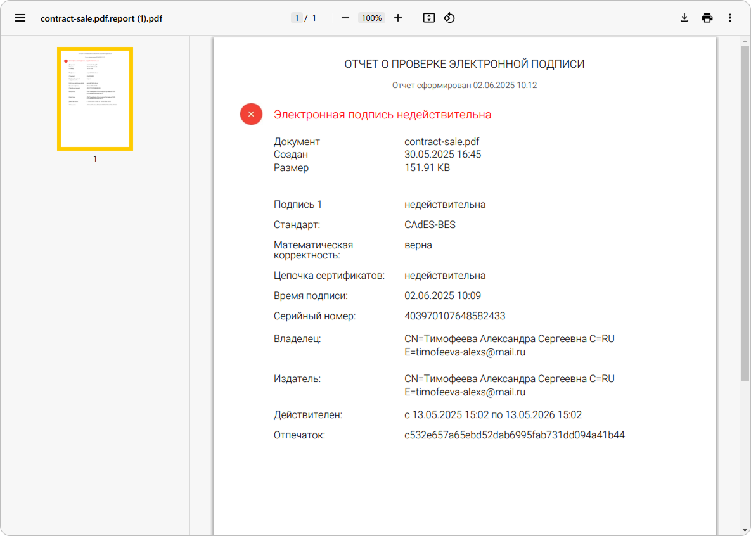Click the document title contract-sale.pdf.report
This screenshot has height=536, width=751.
101,18
